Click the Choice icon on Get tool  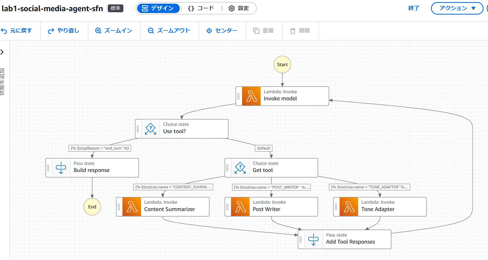(x=240, y=168)
